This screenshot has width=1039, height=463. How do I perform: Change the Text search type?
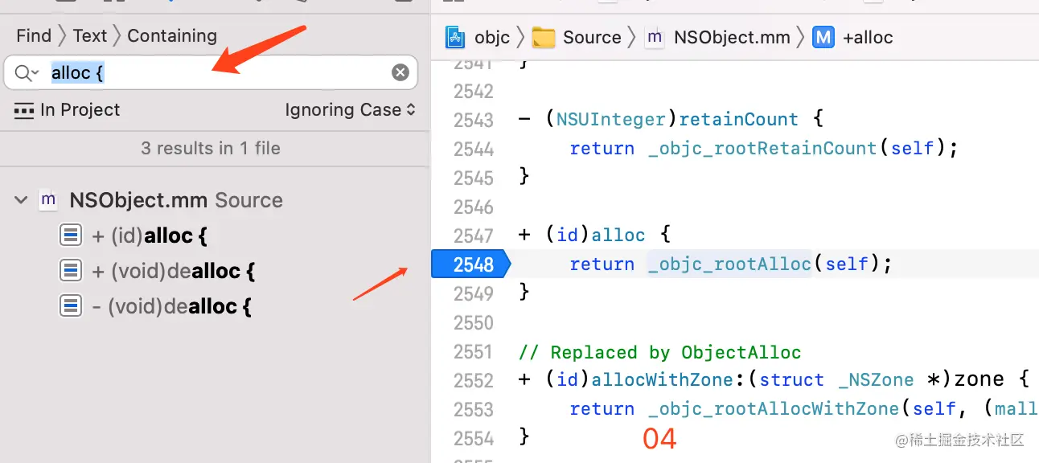click(90, 36)
